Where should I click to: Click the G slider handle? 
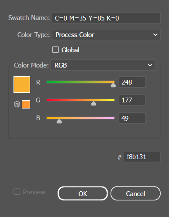coord(94,103)
